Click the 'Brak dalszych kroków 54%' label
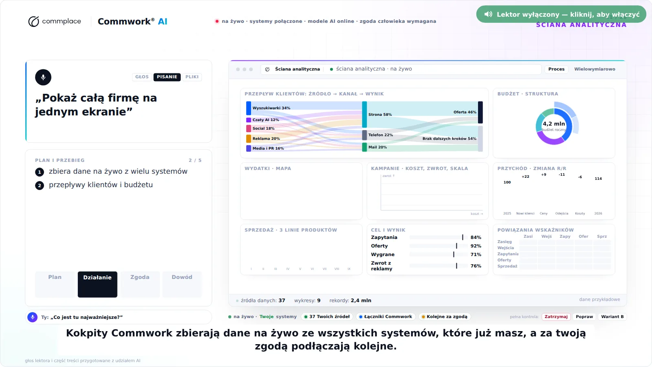652x367 pixels. click(x=449, y=139)
